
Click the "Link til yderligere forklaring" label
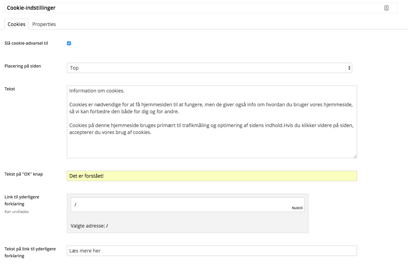pyautogui.click(x=22, y=200)
